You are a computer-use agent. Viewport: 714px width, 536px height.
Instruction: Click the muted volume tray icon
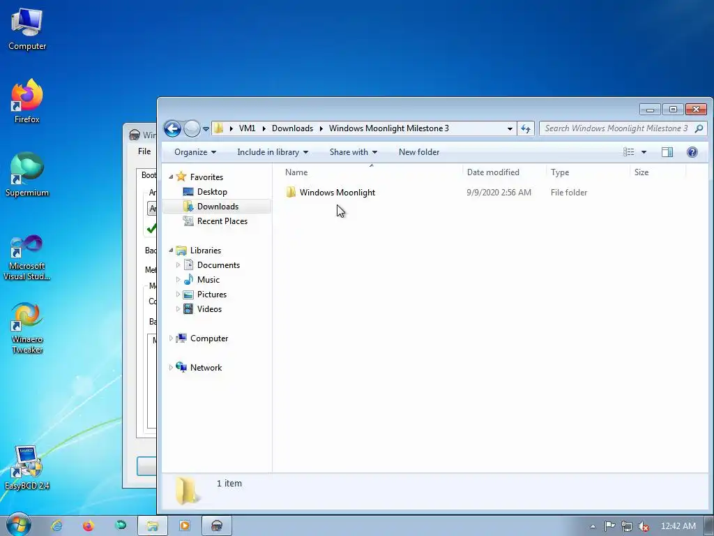[643, 526]
